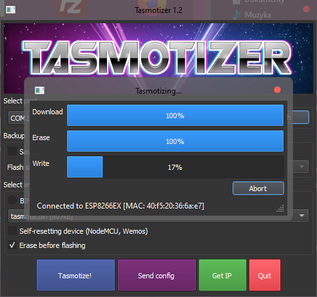Click the Download progress bar
The image size is (317, 297).
pyautogui.click(x=175, y=116)
